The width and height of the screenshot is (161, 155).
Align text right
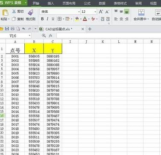coord(126,19)
